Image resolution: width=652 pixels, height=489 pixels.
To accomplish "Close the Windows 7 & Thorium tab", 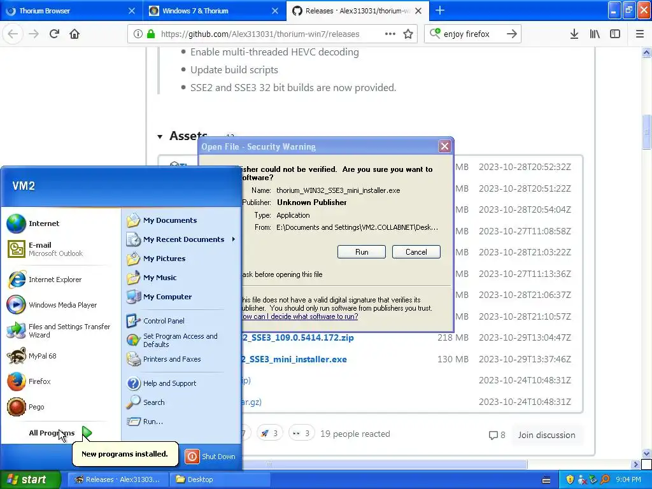I will click(x=275, y=11).
